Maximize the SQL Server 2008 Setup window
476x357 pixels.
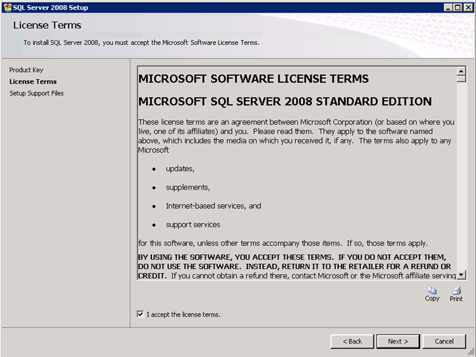[457, 7]
